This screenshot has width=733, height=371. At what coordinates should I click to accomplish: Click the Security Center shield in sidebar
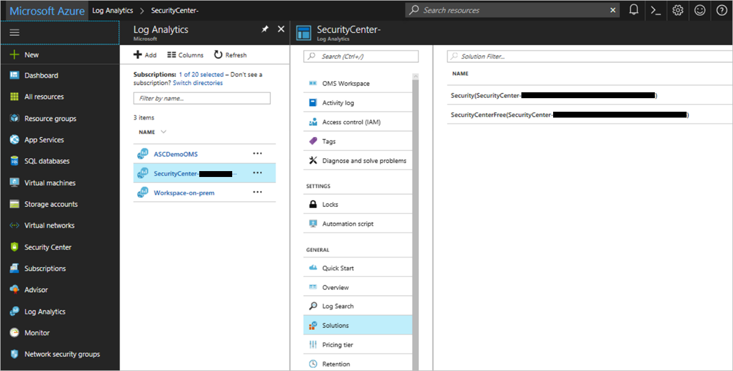pyautogui.click(x=15, y=248)
